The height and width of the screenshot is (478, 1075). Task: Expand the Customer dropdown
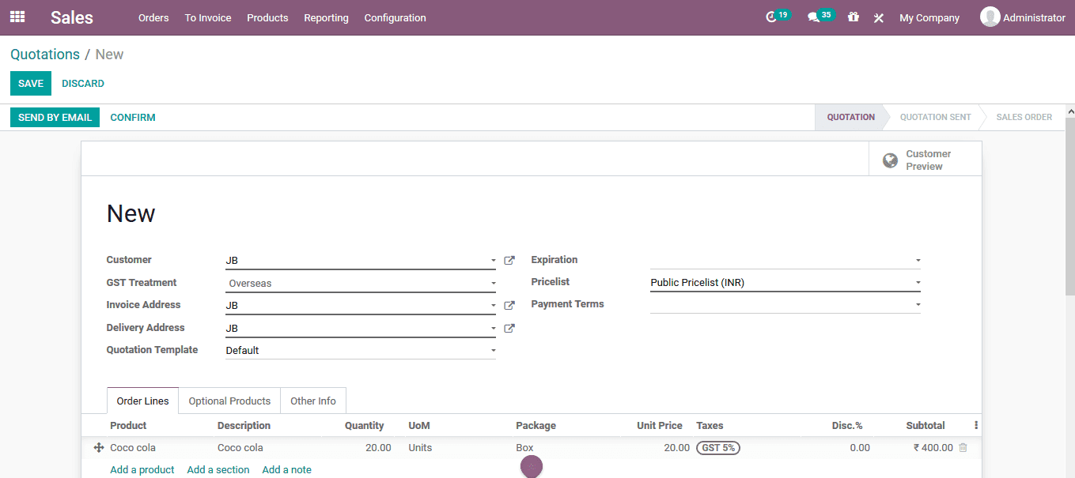coord(493,261)
